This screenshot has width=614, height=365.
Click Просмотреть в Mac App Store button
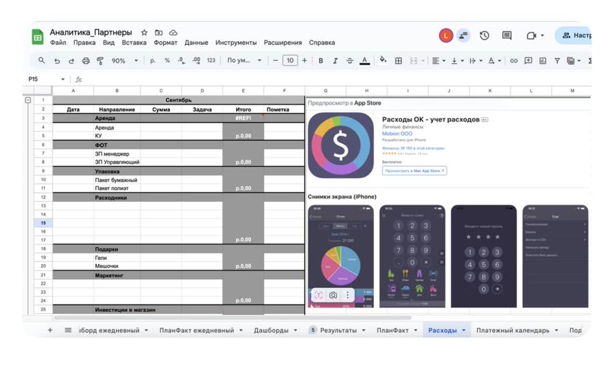tap(414, 171)
